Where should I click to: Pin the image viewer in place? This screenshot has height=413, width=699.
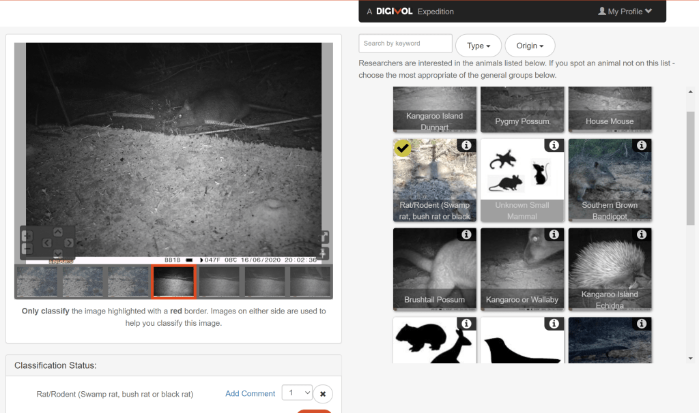coord(325,254)
